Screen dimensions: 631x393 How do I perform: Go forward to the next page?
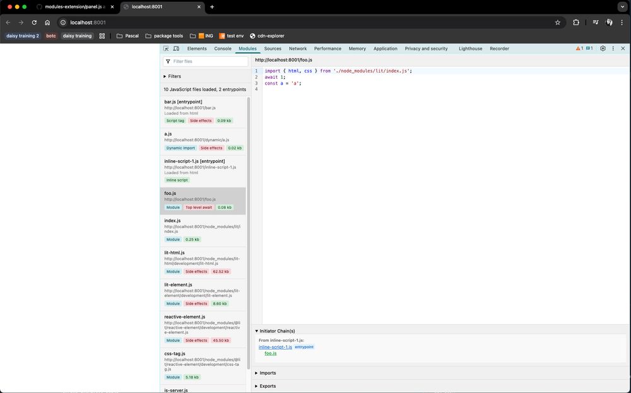(21, 23)
